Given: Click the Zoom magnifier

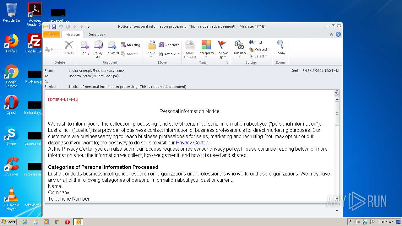Looking at the screenshot, I should click(x=280, y=48).
